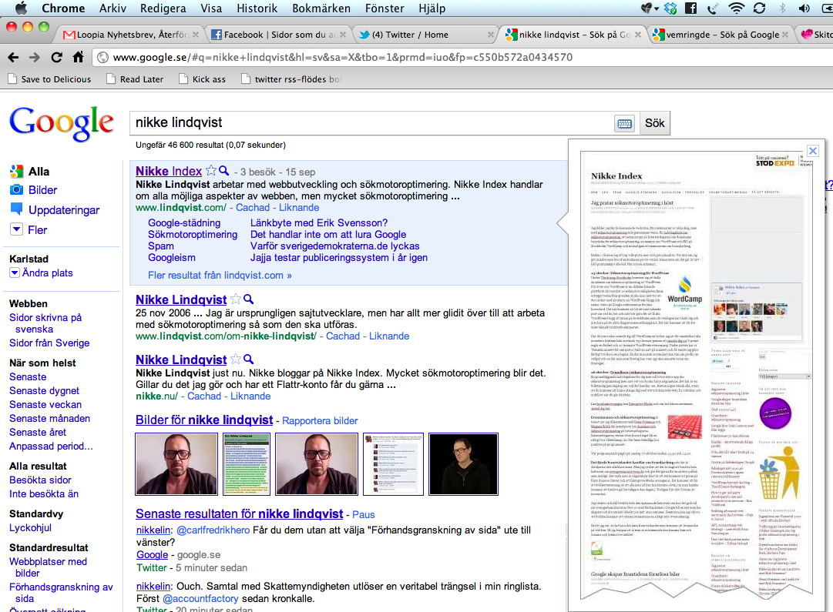The width and height of the screenshot is (833, 612).
Task: Click the preview magnifier beside Nikke Index
Action: 224,170
